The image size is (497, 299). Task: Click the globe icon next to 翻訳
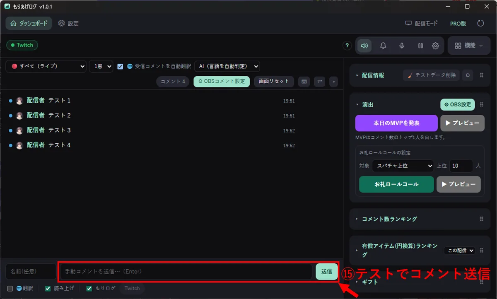(x=19, y=288)
